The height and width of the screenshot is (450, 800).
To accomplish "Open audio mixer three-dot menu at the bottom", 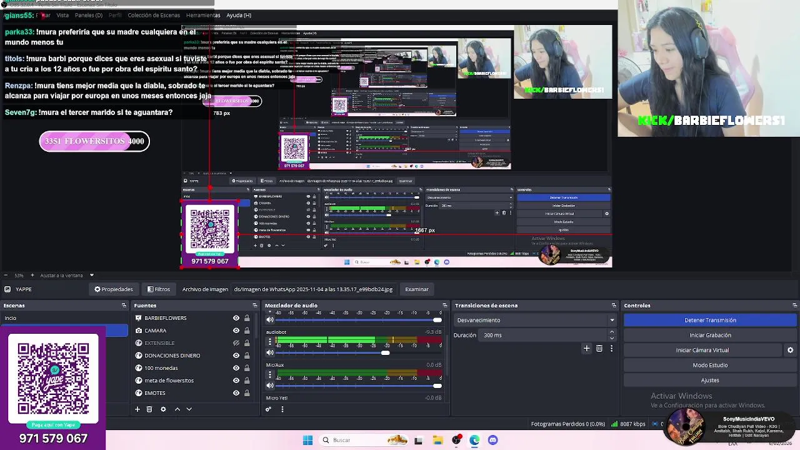I will coord(282,409).
